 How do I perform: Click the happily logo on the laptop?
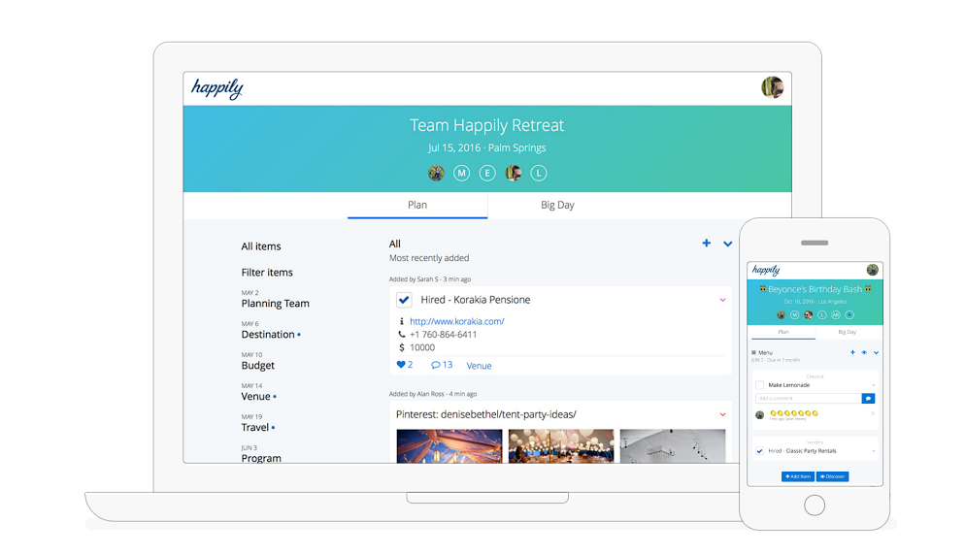216,88
